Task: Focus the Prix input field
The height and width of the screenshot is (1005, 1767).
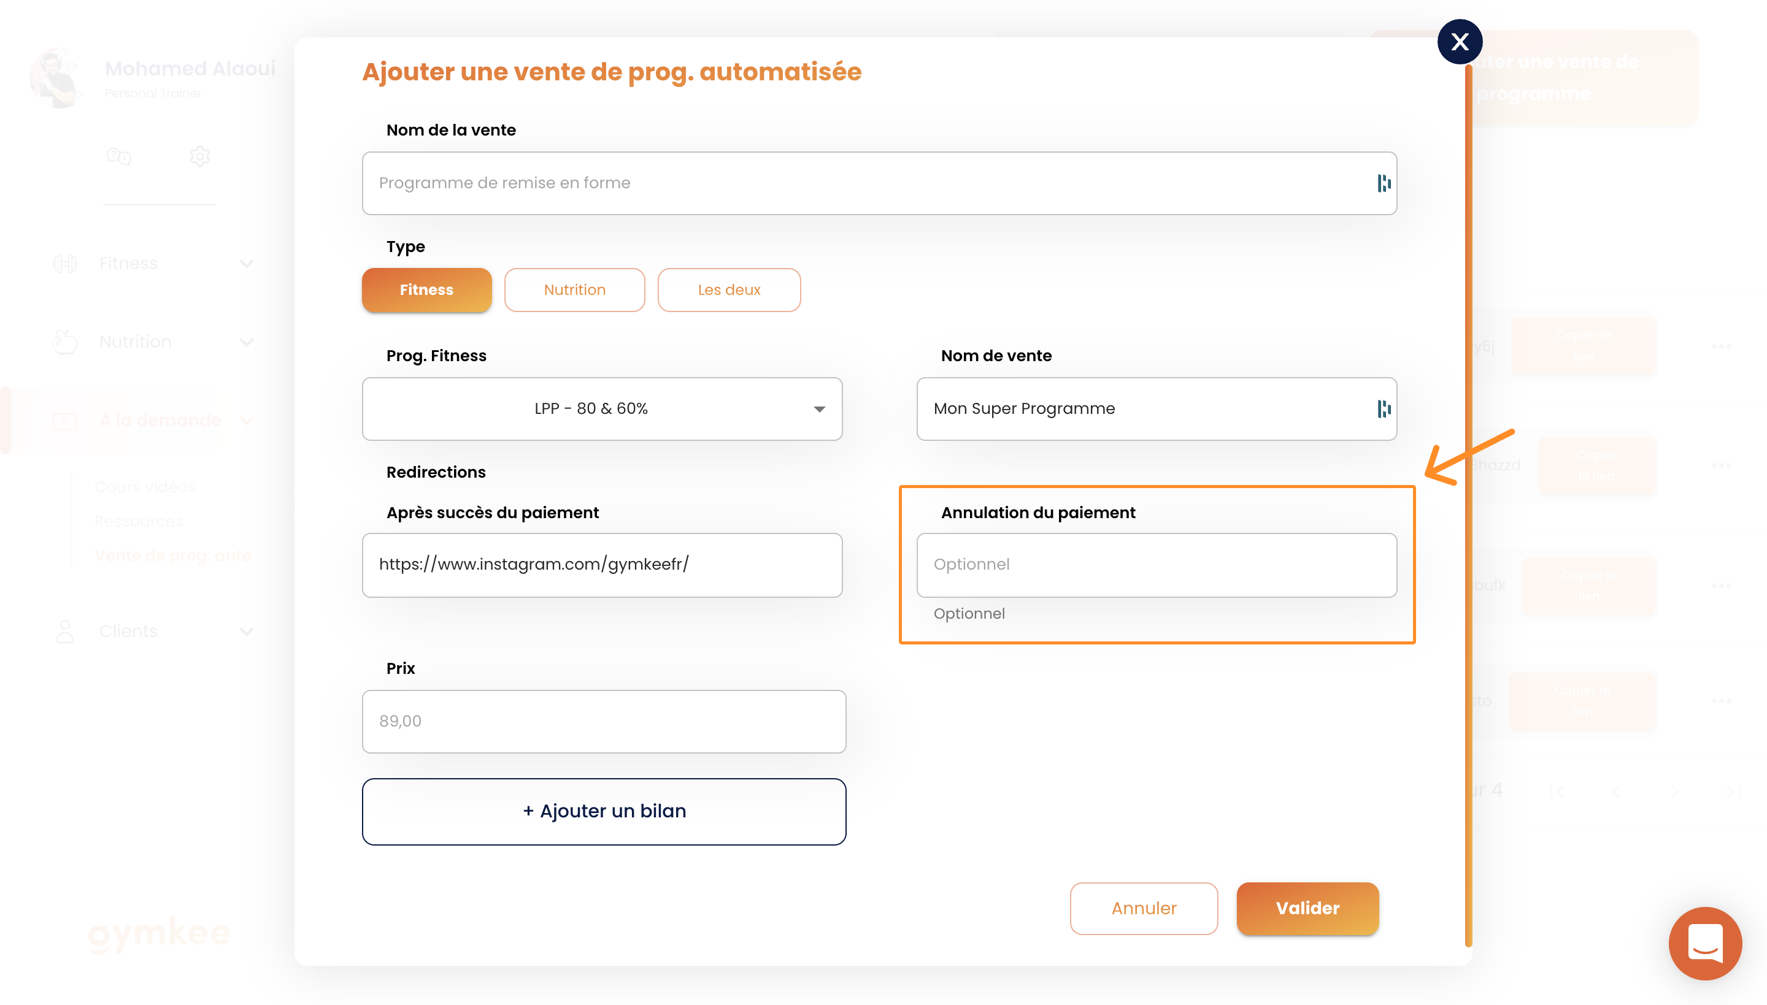Action: (604, 721)
